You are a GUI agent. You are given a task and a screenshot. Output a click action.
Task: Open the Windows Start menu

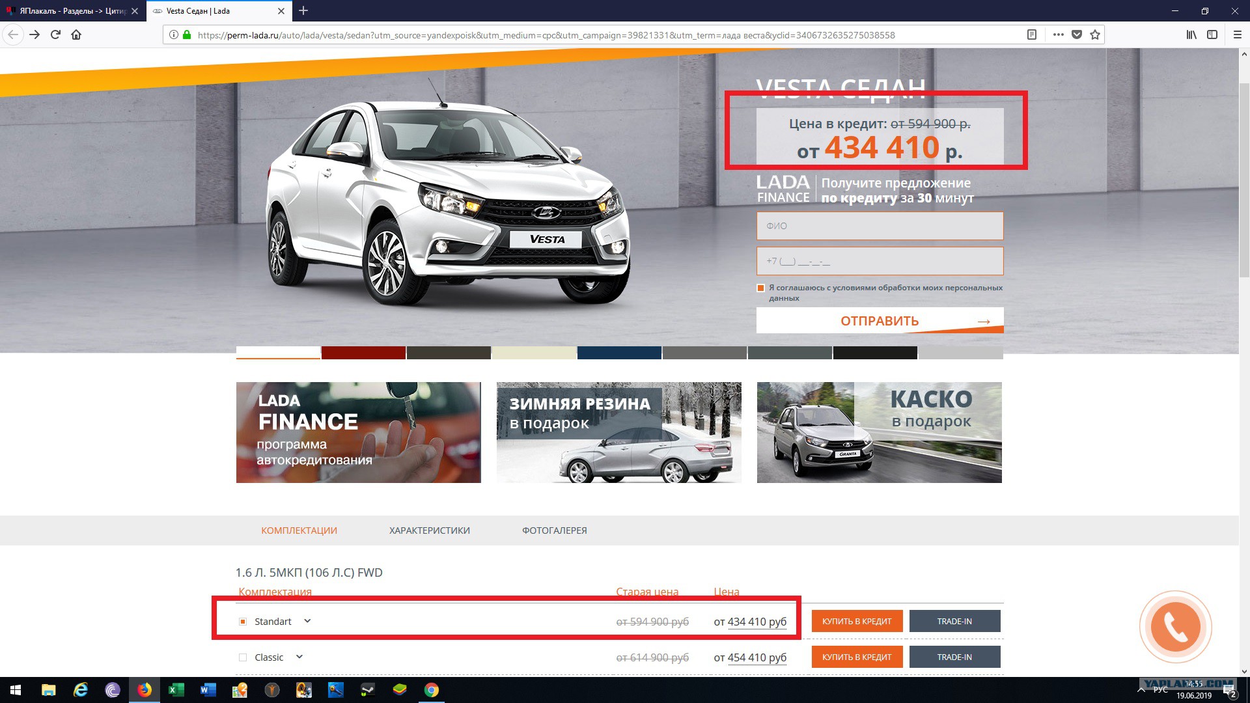[16, 690]
